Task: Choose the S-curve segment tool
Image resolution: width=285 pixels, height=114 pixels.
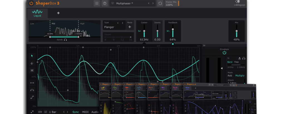Action: [x=32, y=98]
